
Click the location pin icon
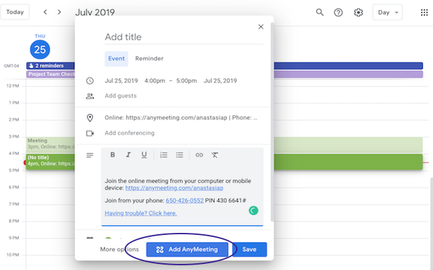coord(90,118)
